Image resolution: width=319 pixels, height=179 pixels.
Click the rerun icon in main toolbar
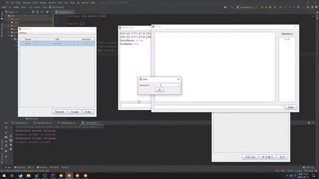[262, 7]
